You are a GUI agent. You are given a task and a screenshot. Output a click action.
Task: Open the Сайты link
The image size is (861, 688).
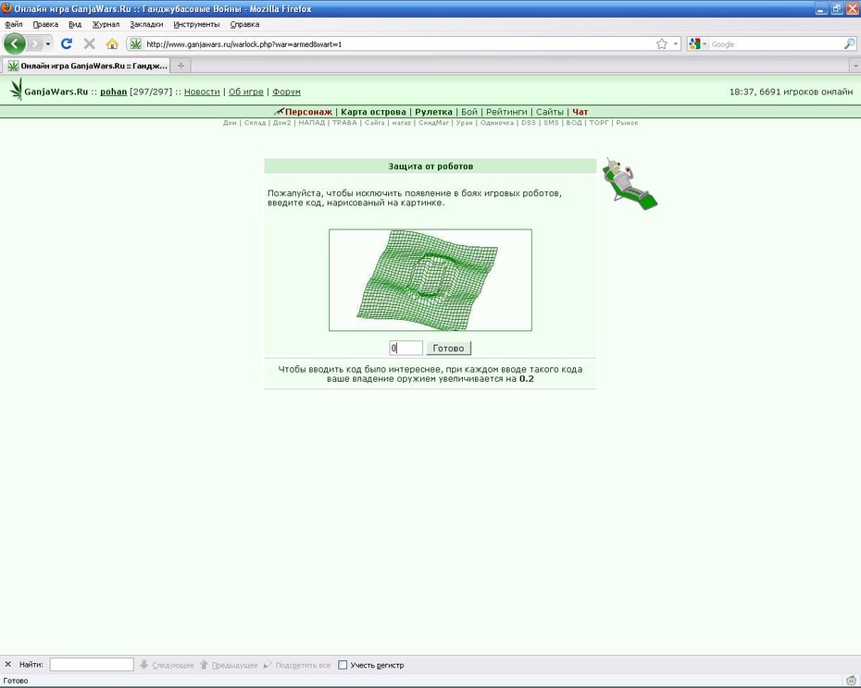point(550,112)
